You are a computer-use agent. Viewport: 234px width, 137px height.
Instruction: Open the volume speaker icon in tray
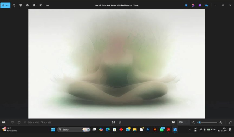pos(205,129)
